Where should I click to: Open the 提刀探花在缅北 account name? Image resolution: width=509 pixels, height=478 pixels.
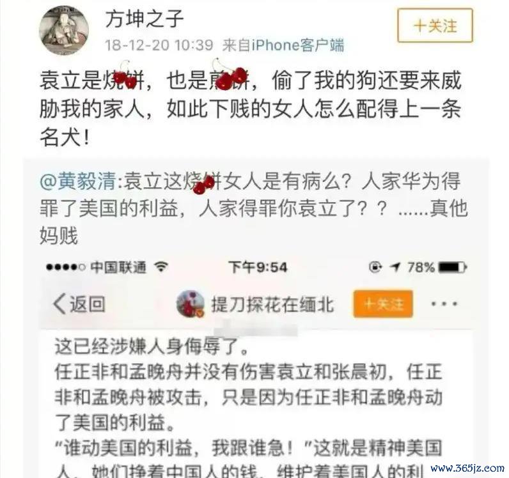tap(272, 304)
